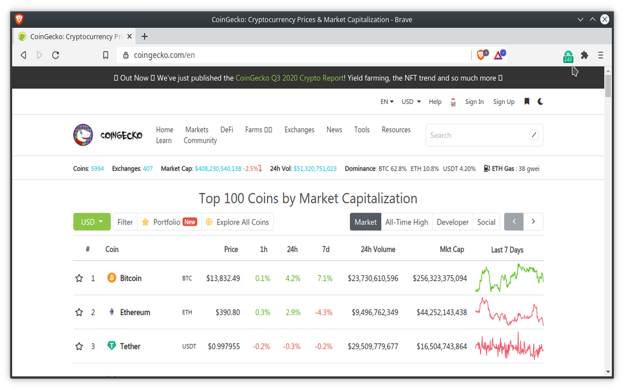Open the Community nav menu
The height and width of the screenshot is (390, 624).
[200, 140]
